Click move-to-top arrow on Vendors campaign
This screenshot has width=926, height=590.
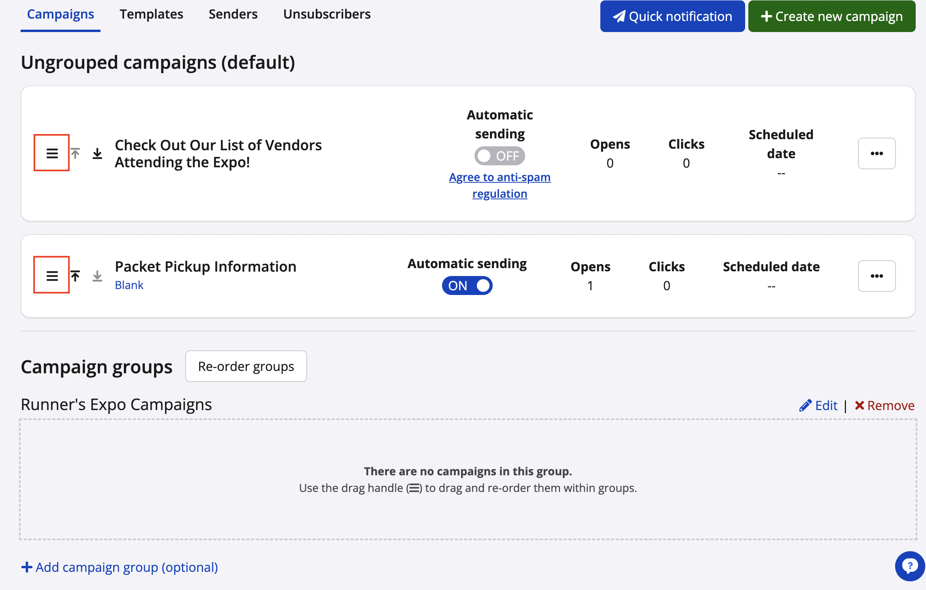pyautogui.click(x=75, y=153)
